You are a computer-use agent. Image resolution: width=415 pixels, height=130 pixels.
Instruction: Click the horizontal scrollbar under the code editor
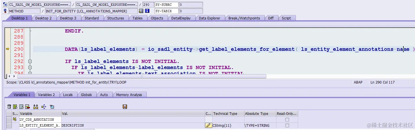coord(142,76)
